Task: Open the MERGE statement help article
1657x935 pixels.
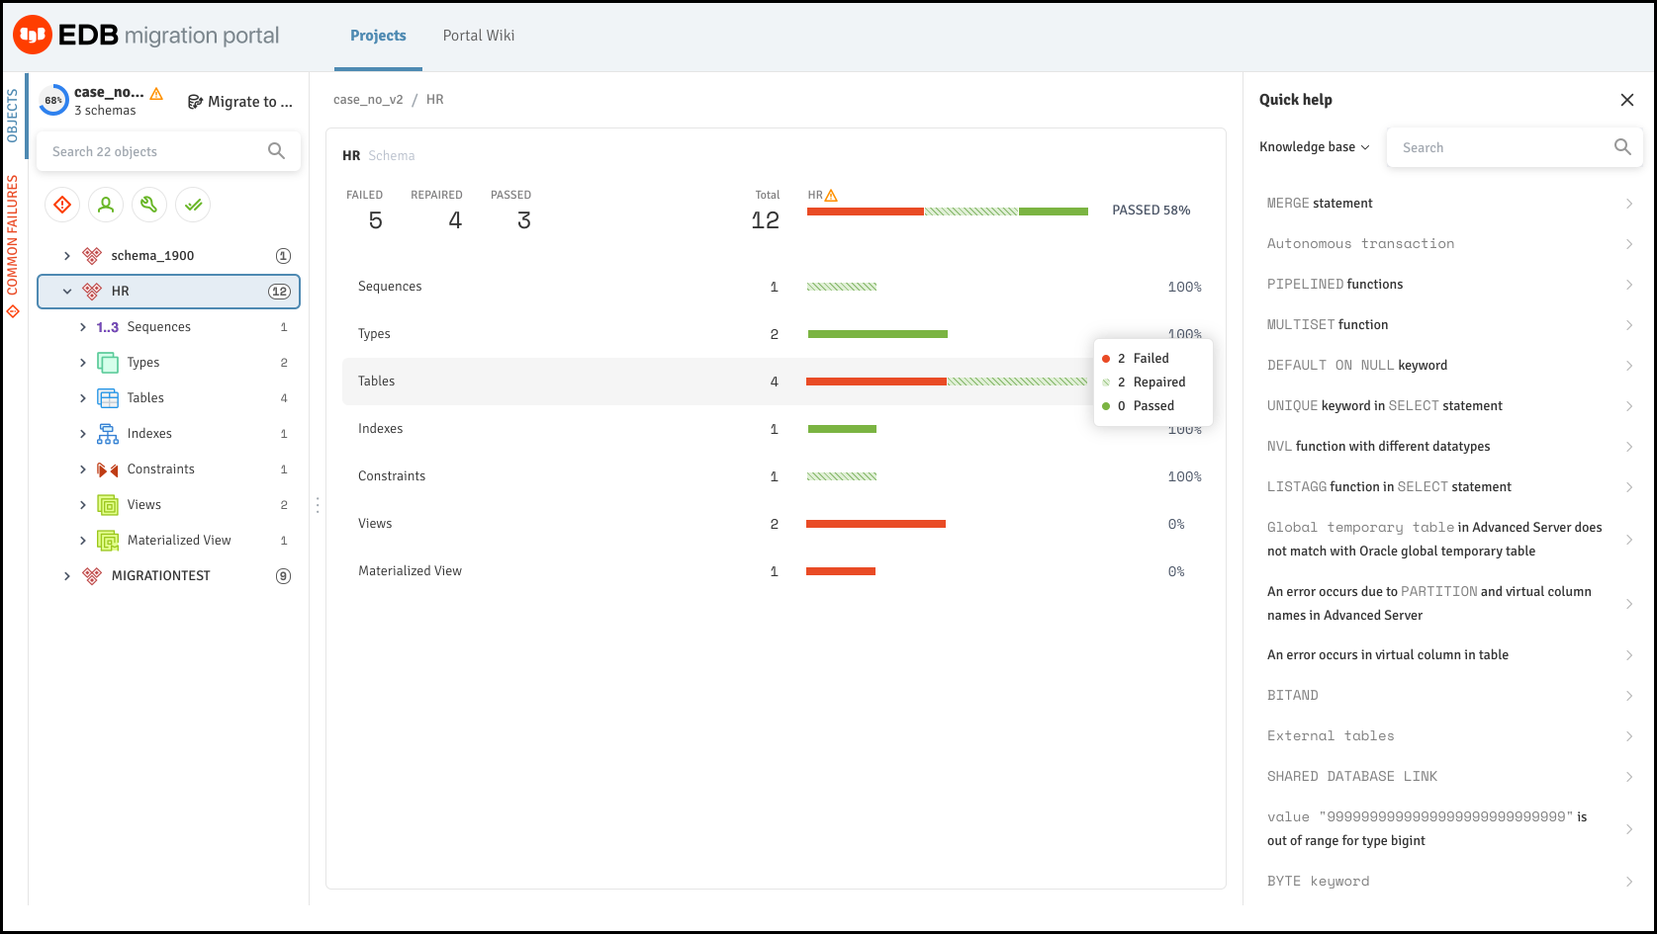Action: click(x=1449, y=204)
